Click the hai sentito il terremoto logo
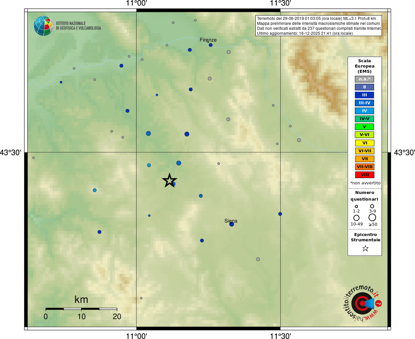Viewport: 415px width, 339px height. [362, 303]
